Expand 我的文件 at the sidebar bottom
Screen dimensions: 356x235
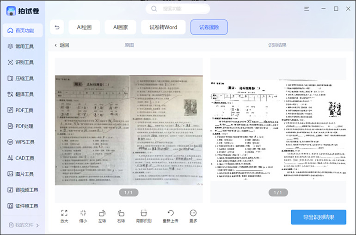coord(24,225)
